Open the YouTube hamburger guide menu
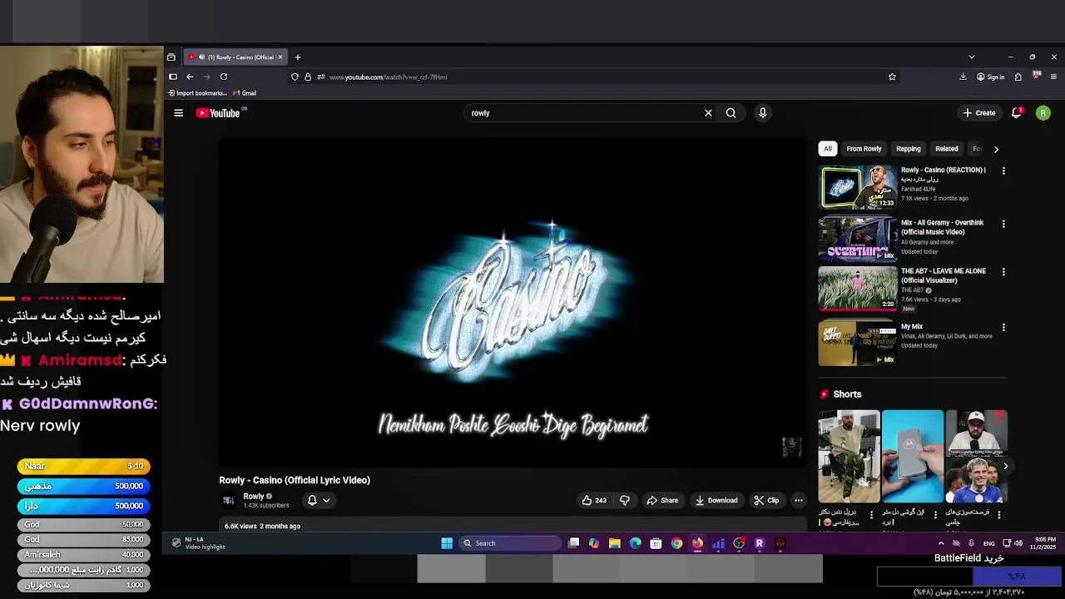Screen dimensions: 1065x599 click(x=178, y=113)
